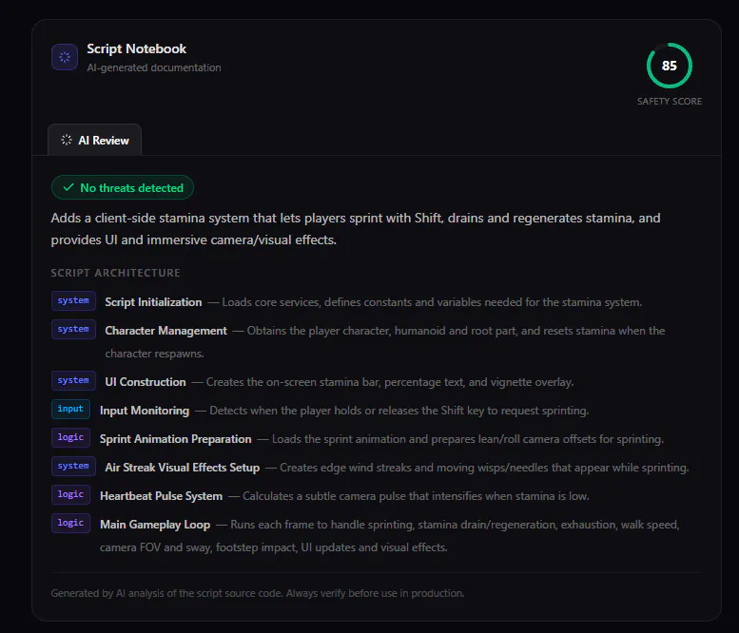739x633 pixels.
Task: Click the system tag beside Air Streak Visual Effects
Action: pos(73,467)
